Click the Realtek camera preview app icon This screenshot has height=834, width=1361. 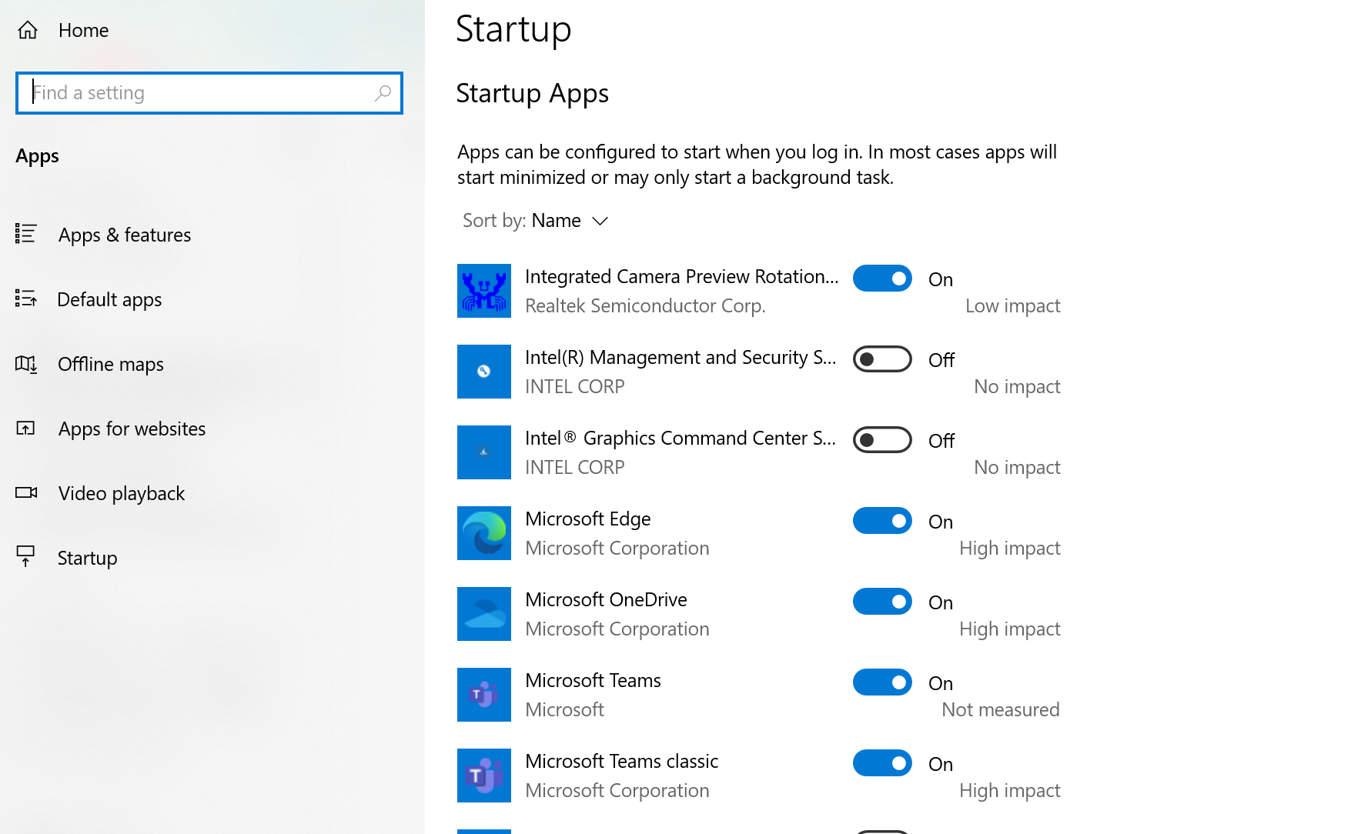click(x=483, y=291)
